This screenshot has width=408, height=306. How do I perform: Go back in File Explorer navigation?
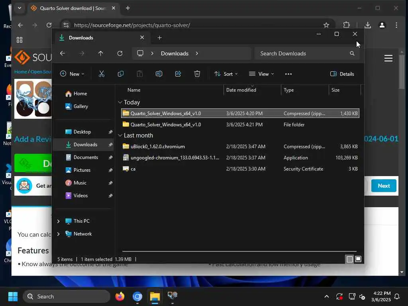click(x=63, y=53)
